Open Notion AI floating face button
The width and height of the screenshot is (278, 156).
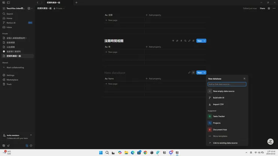pos(270,141)
